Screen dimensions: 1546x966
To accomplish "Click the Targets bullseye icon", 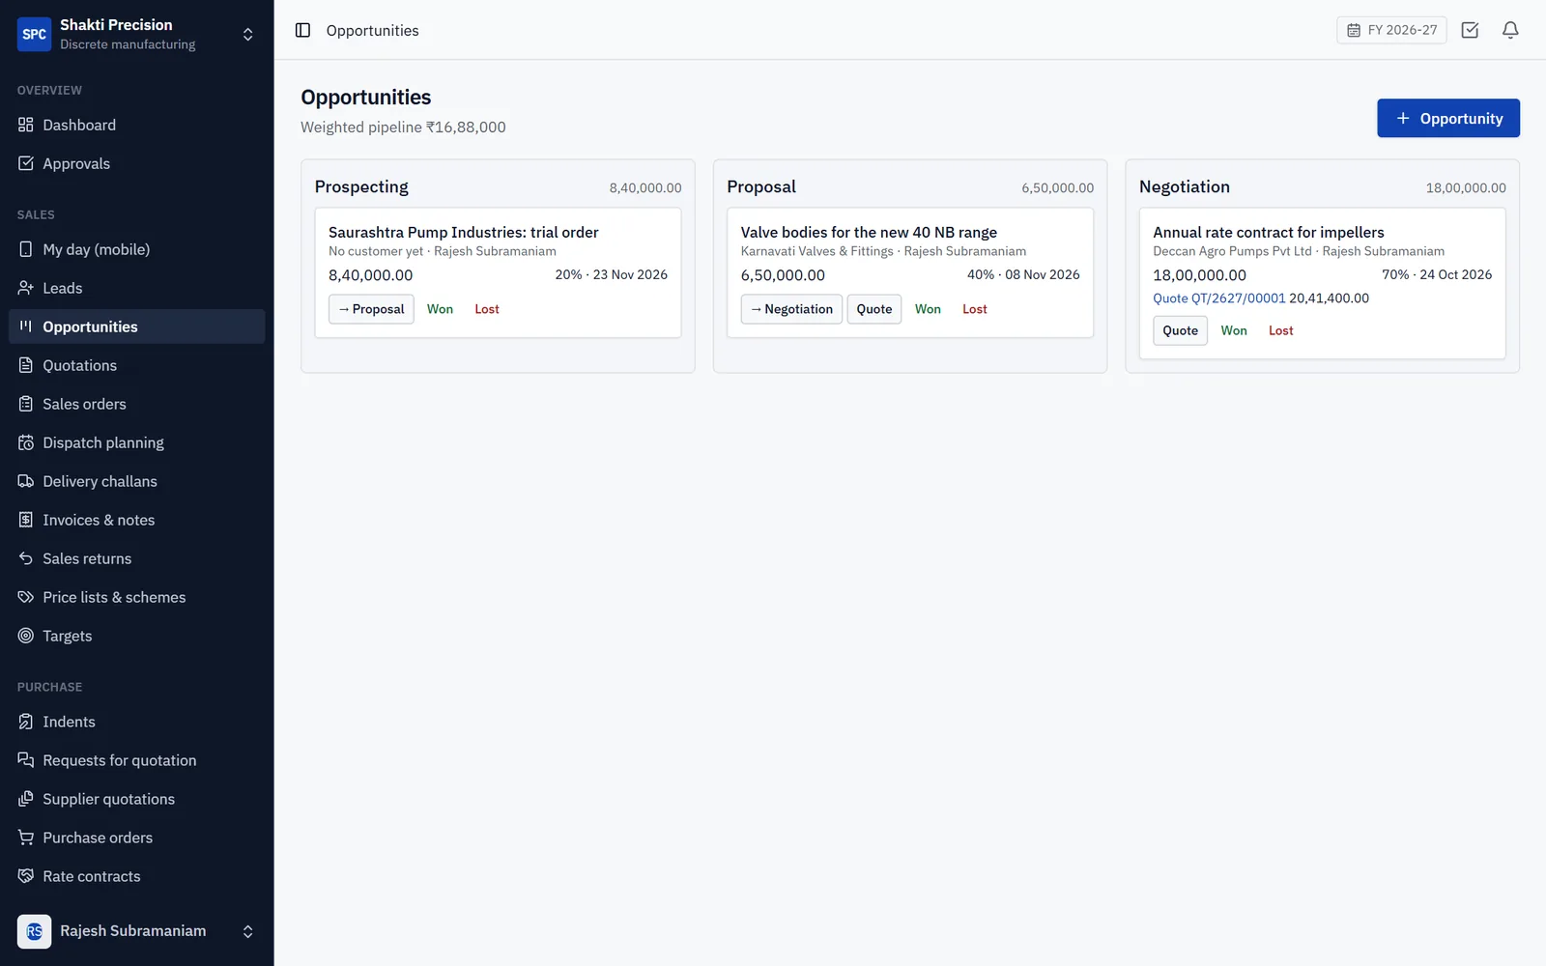I will coord(26,636).
